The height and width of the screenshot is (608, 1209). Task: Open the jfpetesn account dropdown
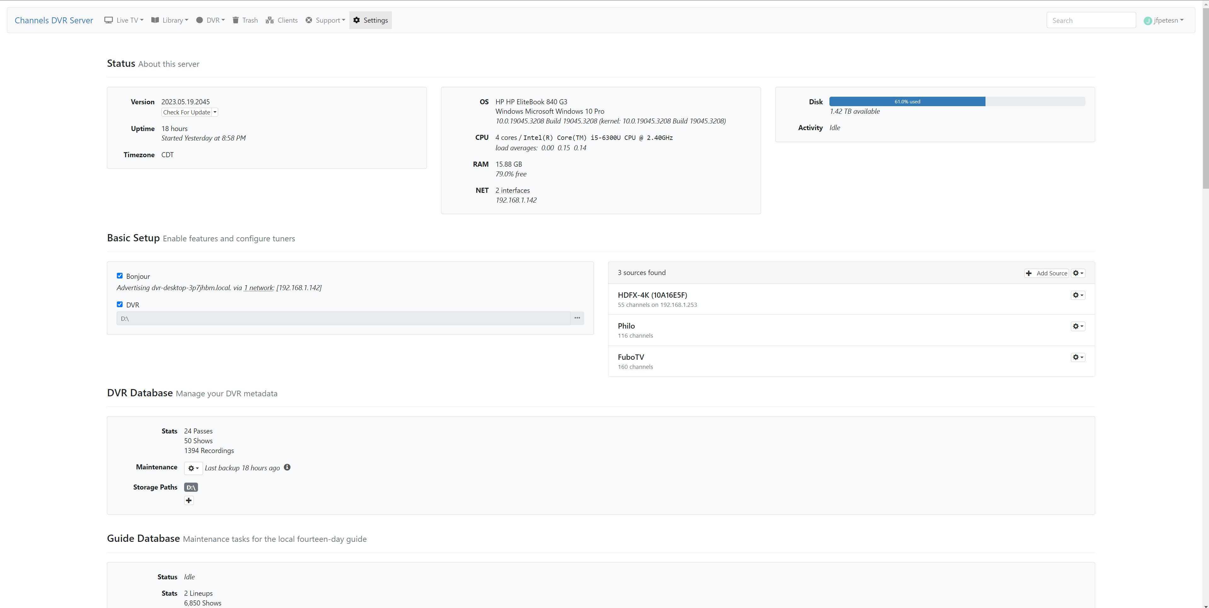1164,20
